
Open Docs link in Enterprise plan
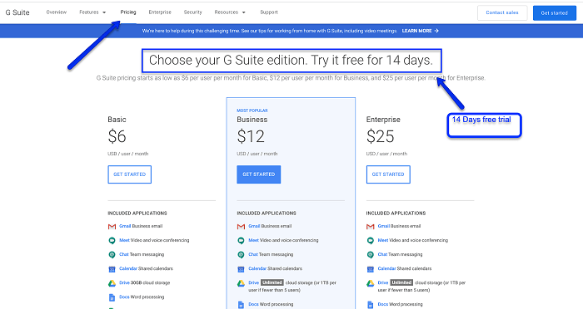[383, 304]
